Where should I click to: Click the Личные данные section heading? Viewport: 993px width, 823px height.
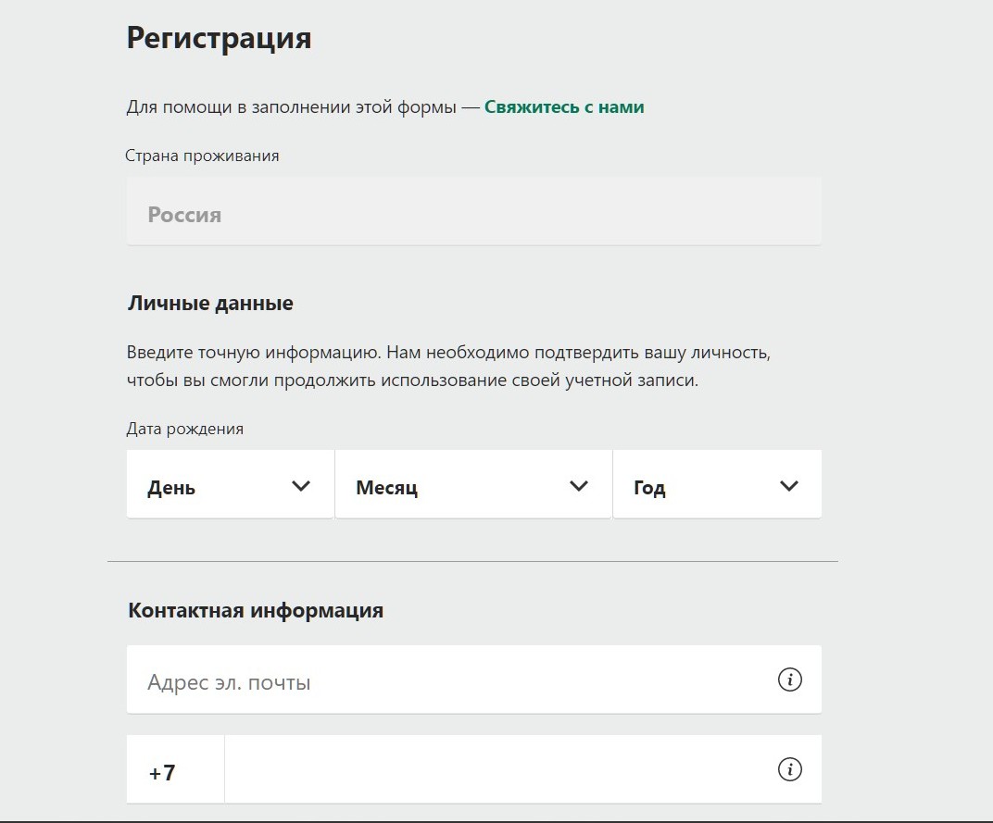(211, 304)
